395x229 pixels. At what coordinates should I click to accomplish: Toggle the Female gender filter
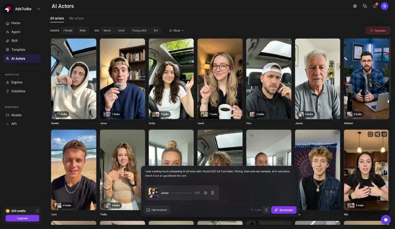point(68,30)
